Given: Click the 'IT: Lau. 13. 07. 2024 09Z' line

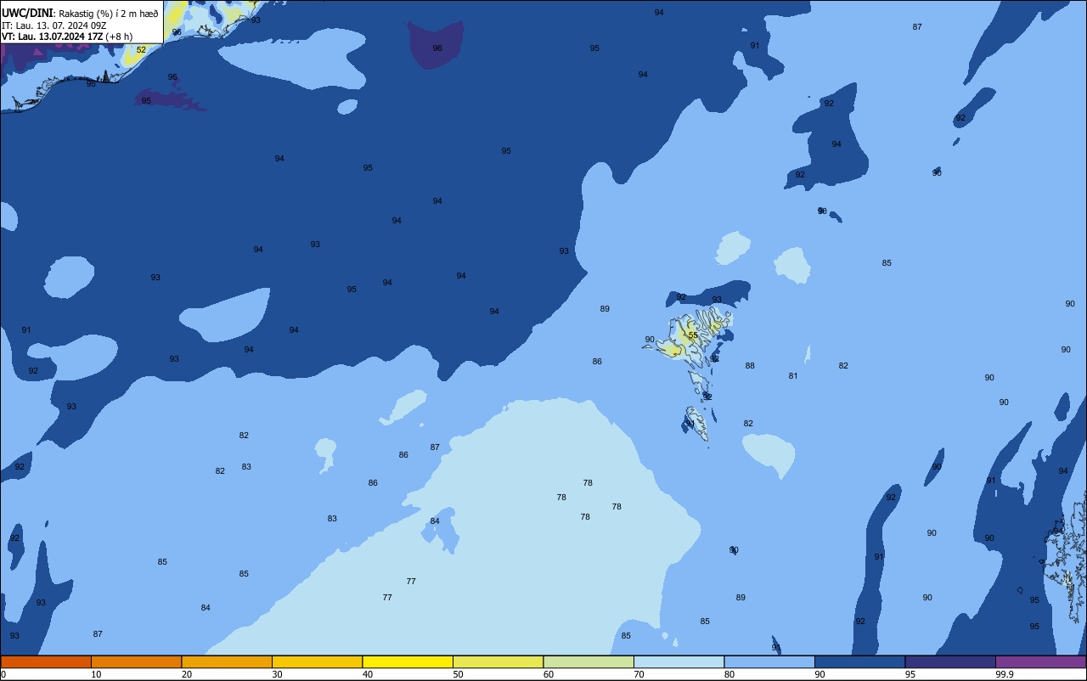Looking at the screenshot, I should click(x=54, y=25).
